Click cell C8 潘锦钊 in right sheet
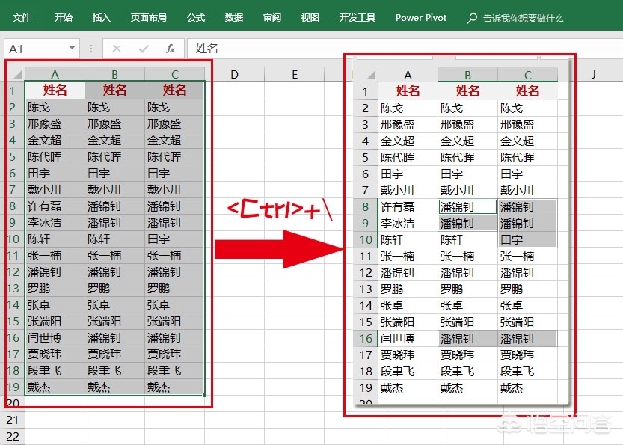The height and width of the screenshot is (445, 623). (x=528, y=207)
